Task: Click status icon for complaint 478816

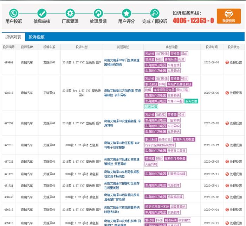Action: tap(227, 93)
